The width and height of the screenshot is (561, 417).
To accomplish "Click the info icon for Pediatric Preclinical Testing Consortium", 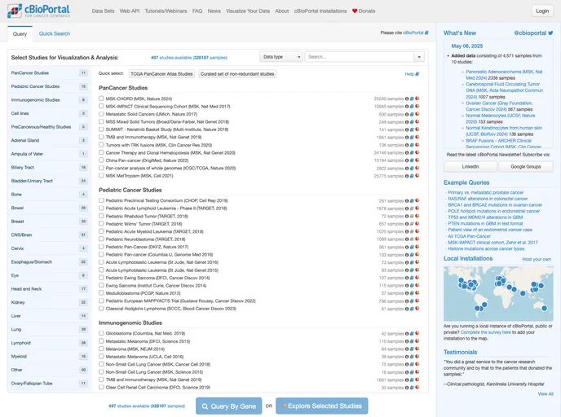I will point(407,201).
